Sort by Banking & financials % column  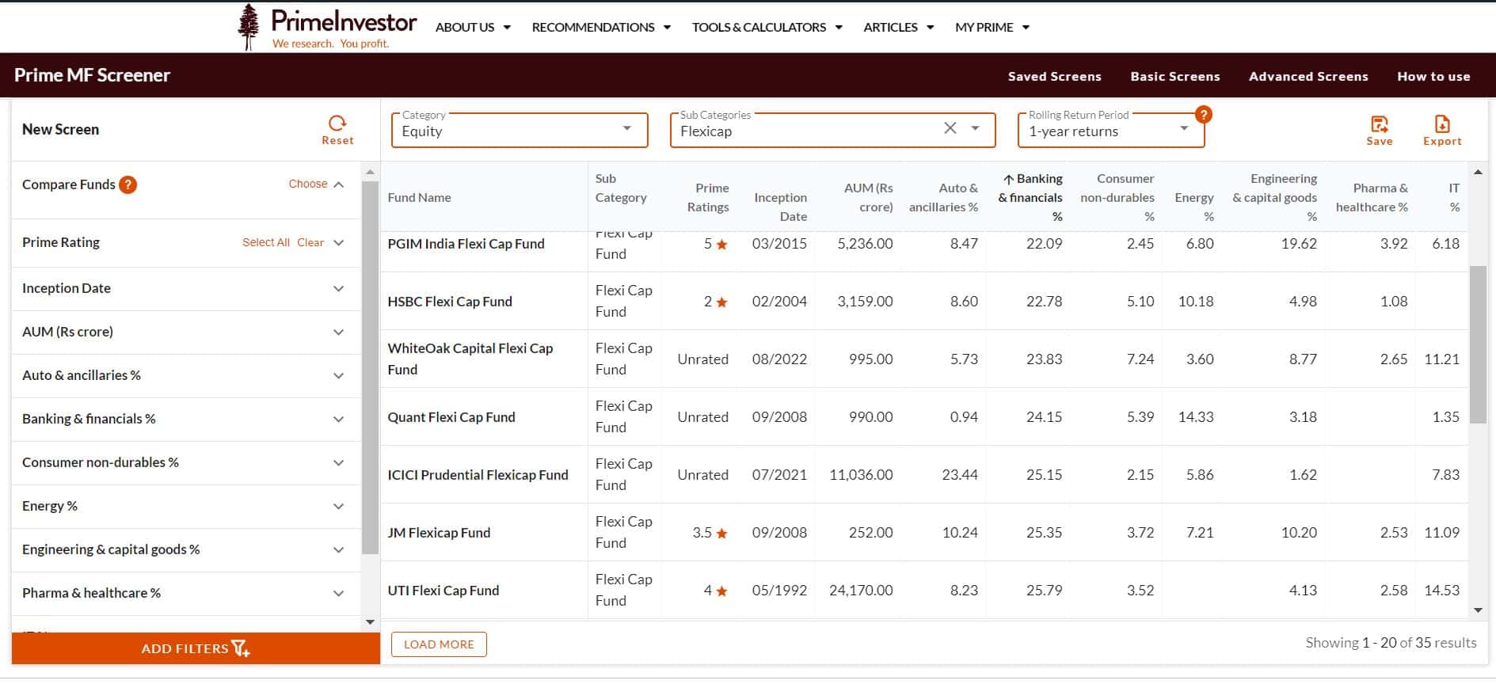tap(1032, 197)
